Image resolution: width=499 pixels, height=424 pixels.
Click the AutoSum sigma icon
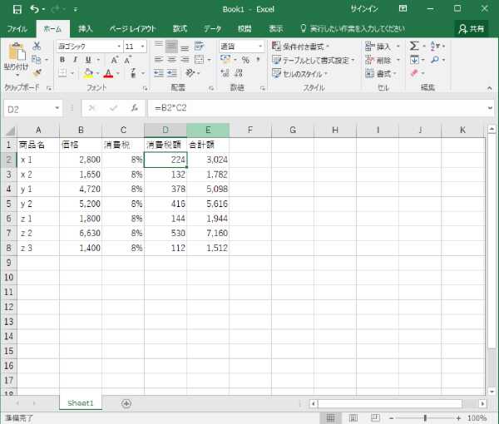(414, 47)
